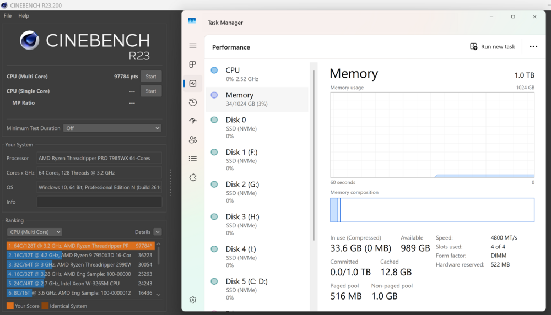Open the CPU (Multi Core) ranking dropdown
Image resolution: width=551 pixels, height=315 pixels.
coord(34,232)
